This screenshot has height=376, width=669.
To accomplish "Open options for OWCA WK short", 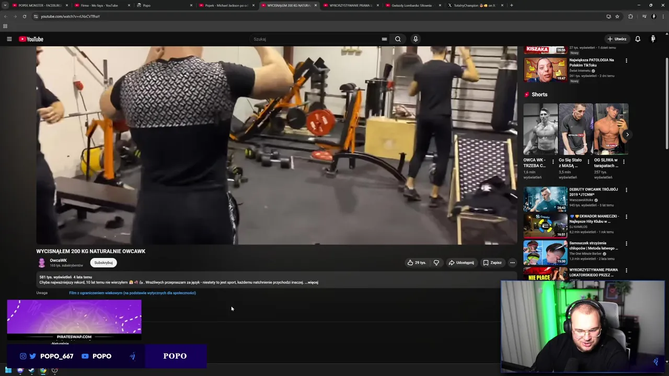I will 553,162.
